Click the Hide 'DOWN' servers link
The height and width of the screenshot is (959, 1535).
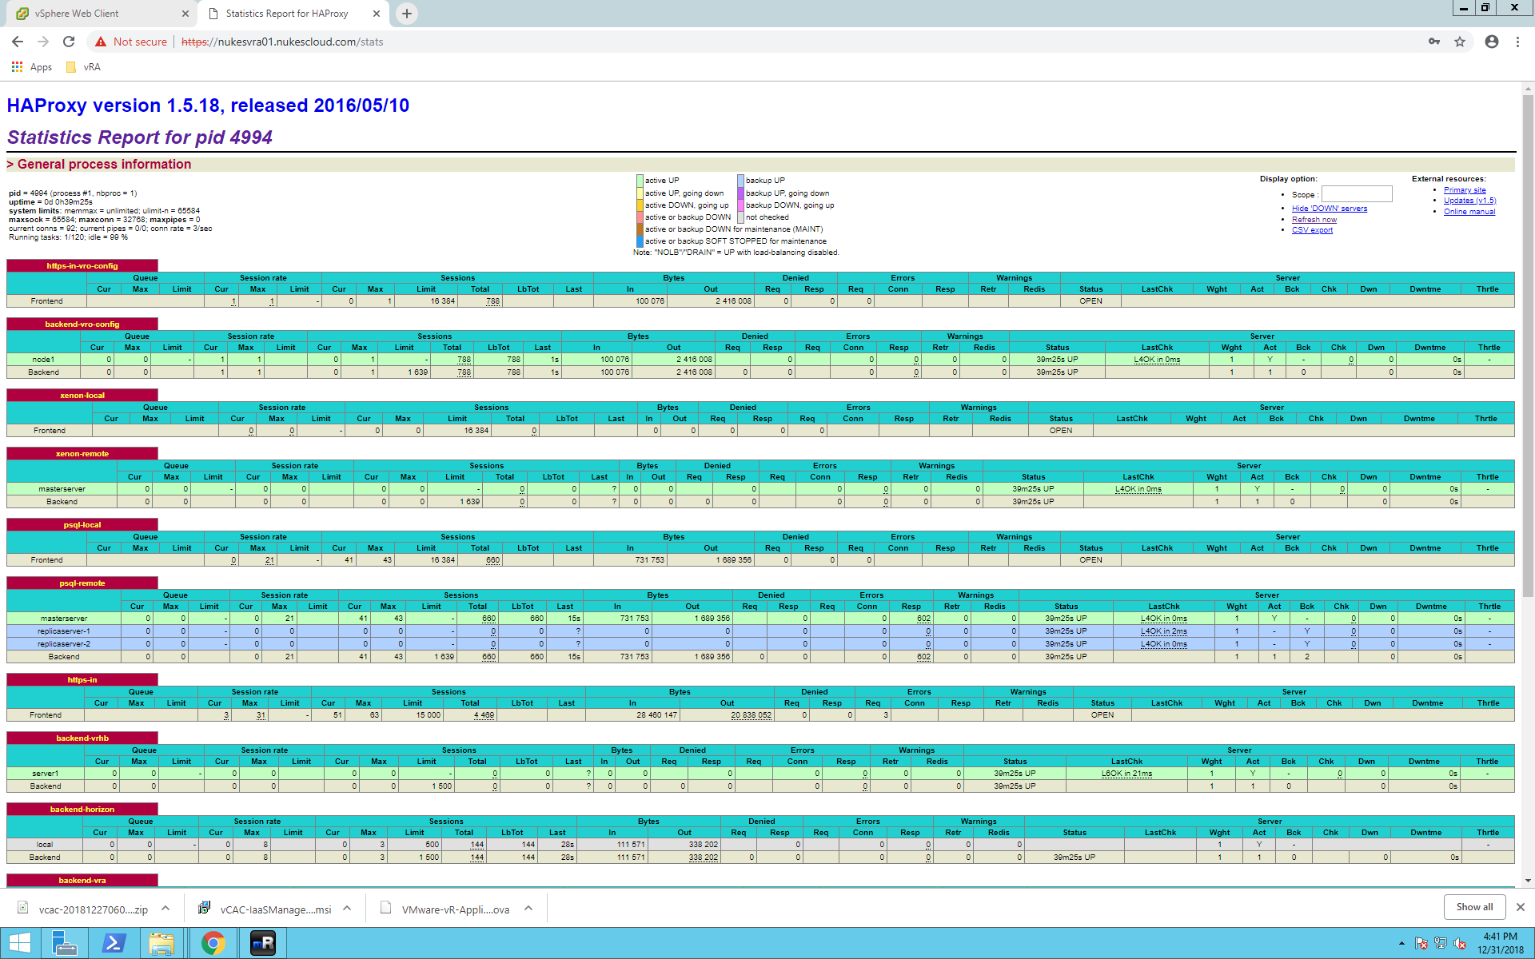coord(1330,209)
